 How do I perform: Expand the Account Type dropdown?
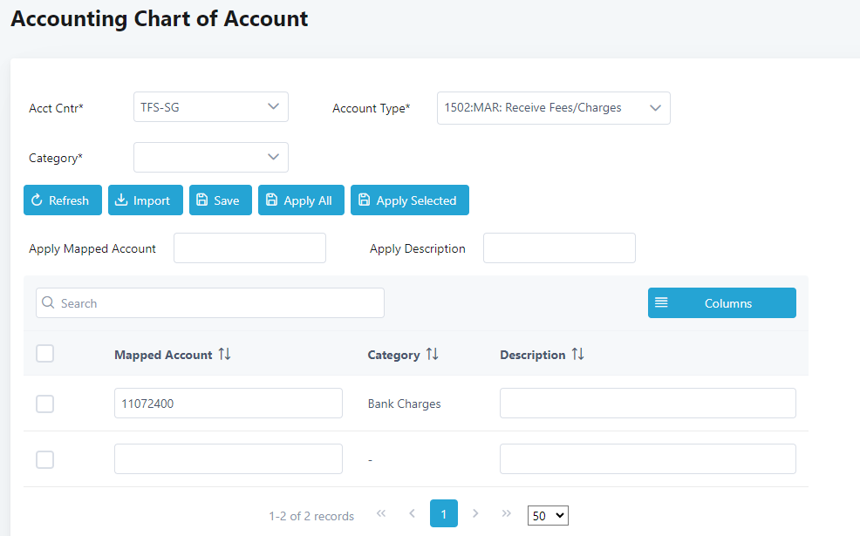click(x=553, y=108)
